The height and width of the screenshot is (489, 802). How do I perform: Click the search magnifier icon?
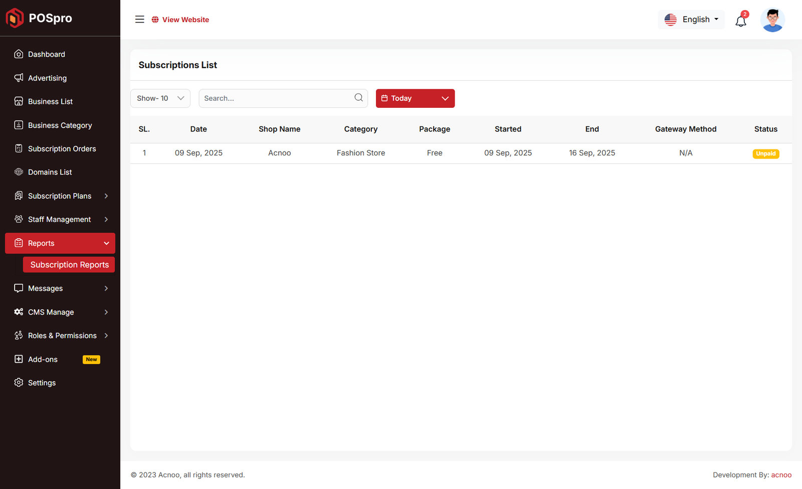(358, 98)
